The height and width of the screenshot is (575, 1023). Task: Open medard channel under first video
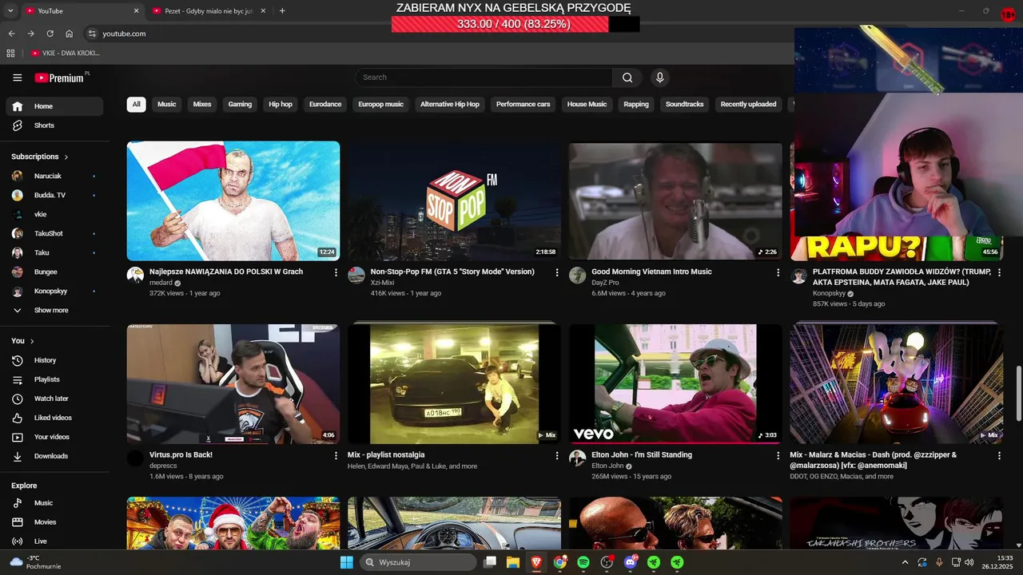[x=160, y=283]
